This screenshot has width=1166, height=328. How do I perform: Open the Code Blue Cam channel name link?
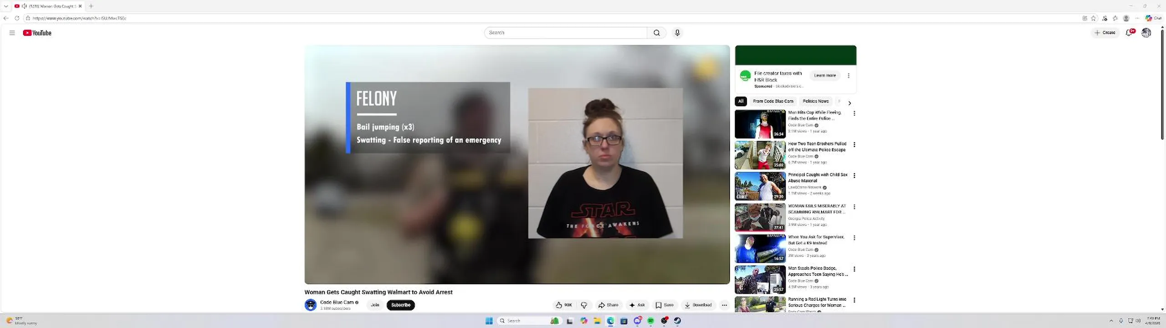point(337,302)
